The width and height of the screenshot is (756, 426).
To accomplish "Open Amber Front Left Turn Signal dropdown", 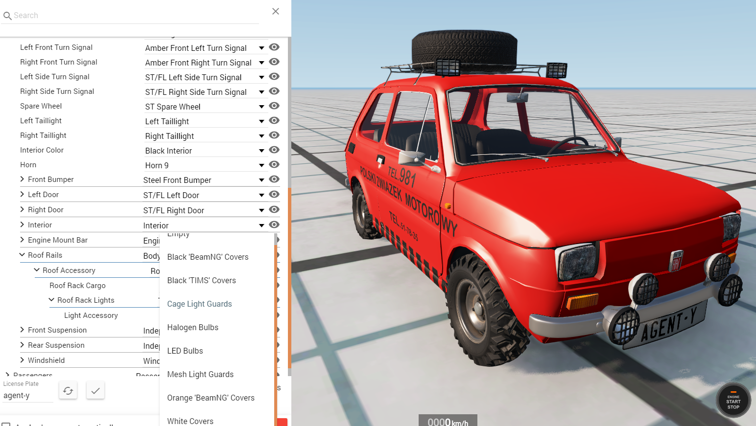I will tap(205, 48).
